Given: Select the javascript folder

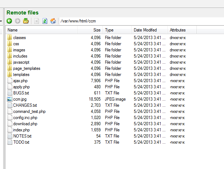Looking at the screenshot, I should (21, 62).
